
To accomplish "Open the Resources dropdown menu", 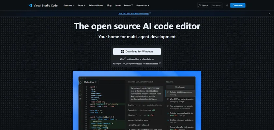I will 143,6.
